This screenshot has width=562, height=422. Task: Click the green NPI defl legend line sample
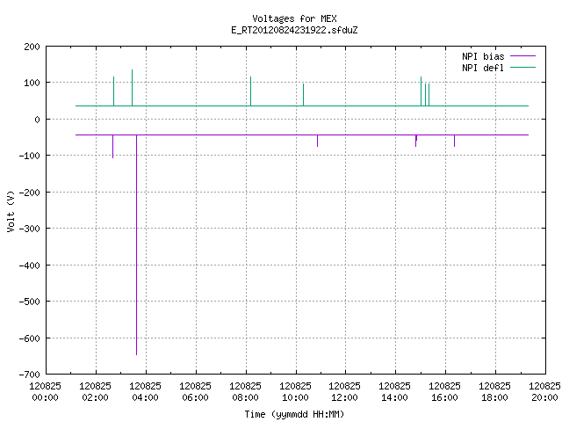(x=523, y=67)
